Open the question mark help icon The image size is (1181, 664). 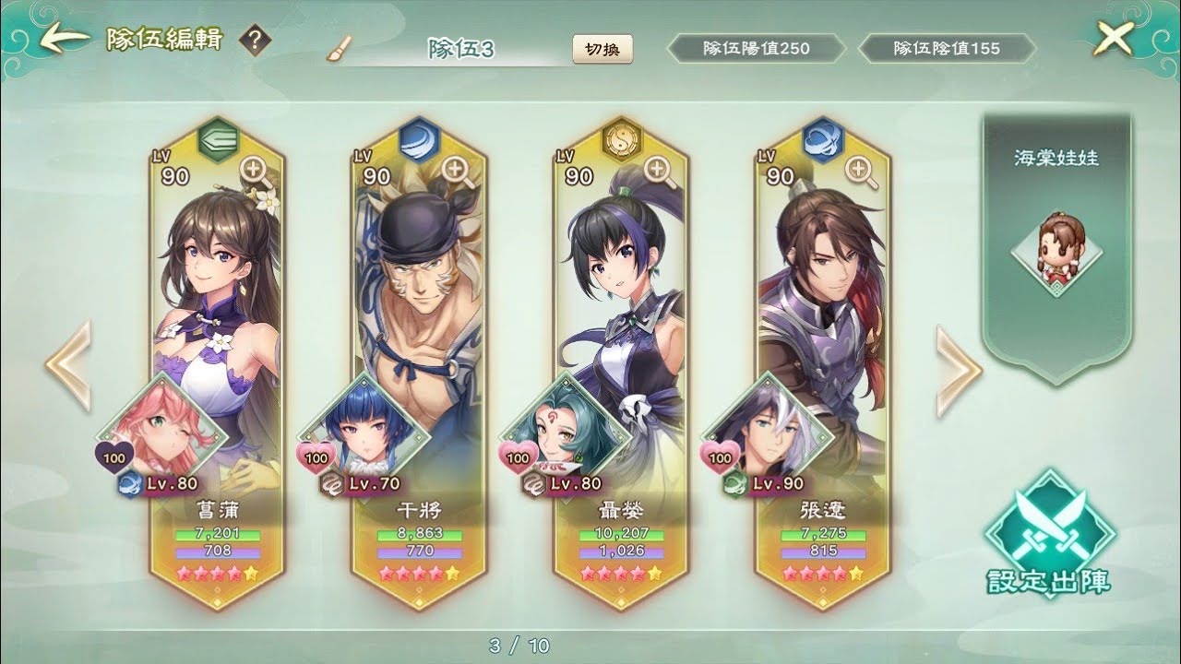click(x=255, y=41)
